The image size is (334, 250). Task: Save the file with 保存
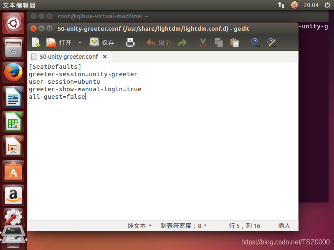[x=102, y=42]
